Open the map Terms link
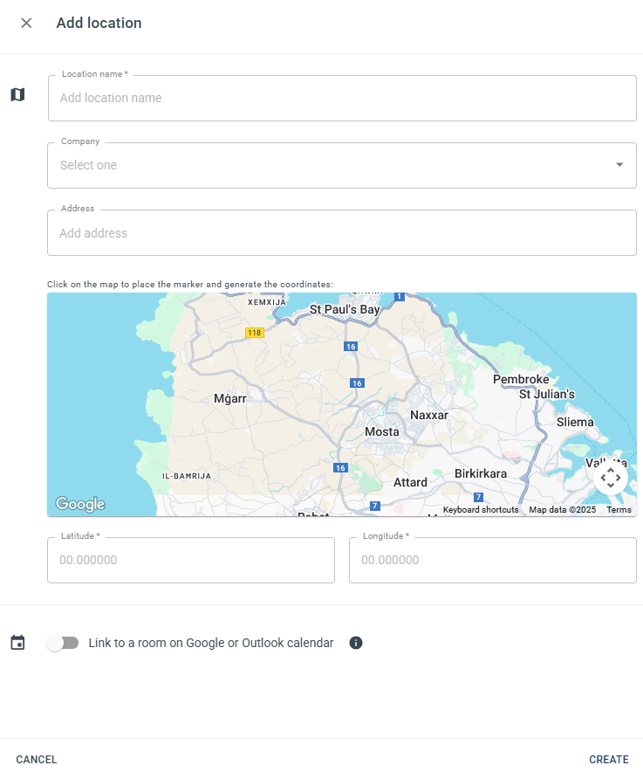This screenshot has width=643, height=779. coord(619,510)
